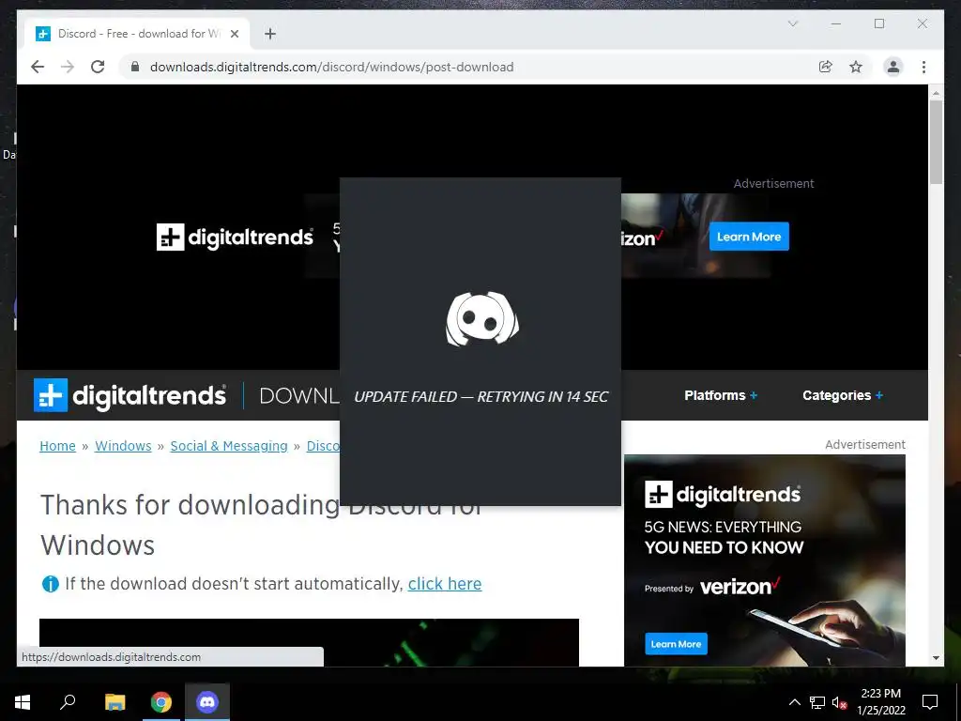Click the Chrome forward arrow
961x721 pixels.
[68, 67]
